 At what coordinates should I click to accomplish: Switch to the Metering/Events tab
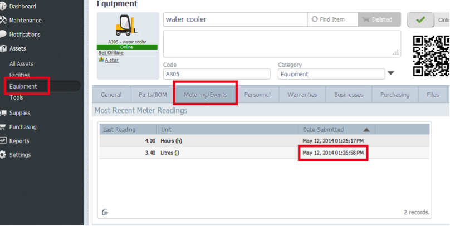[x=206, y=95]
